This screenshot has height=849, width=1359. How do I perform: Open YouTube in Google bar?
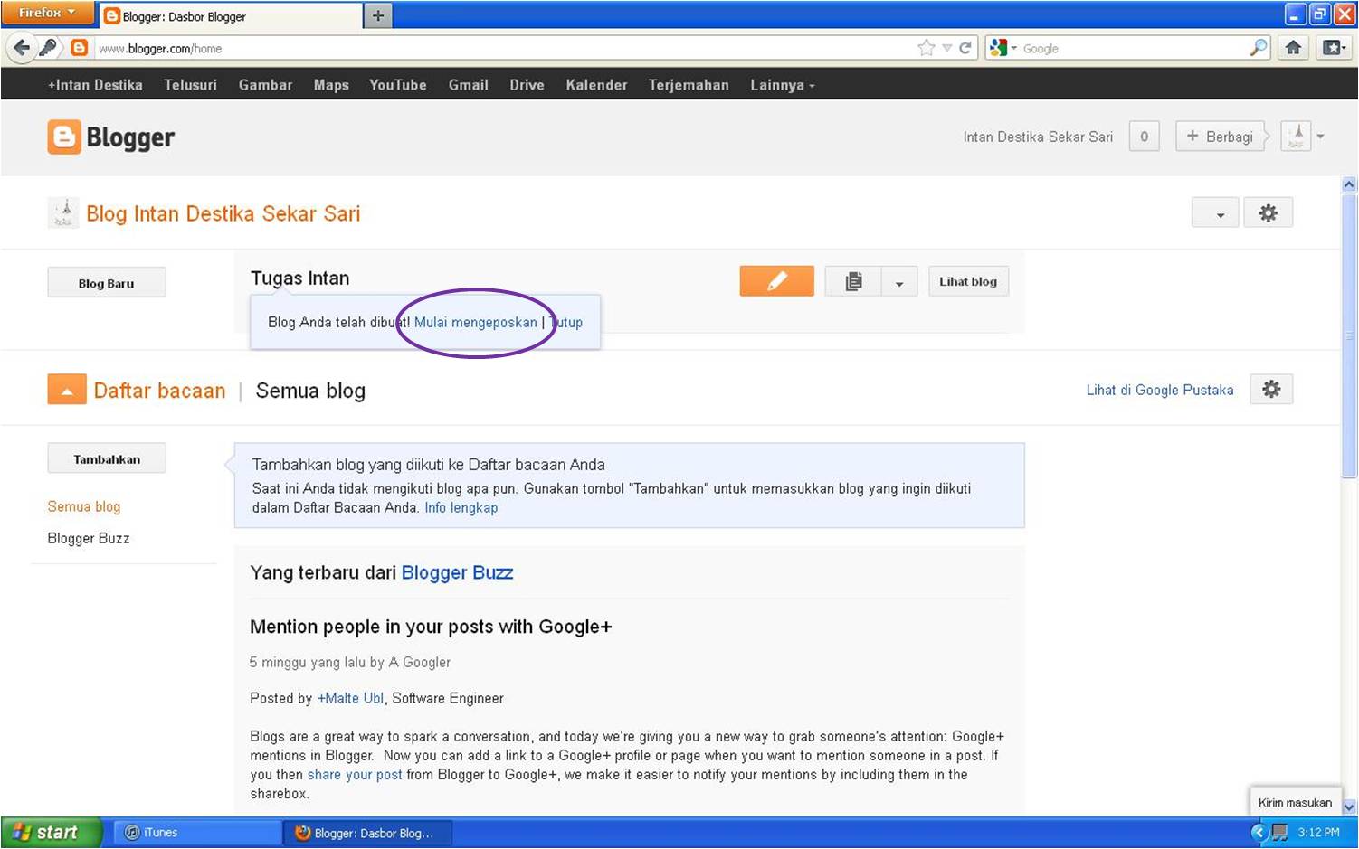(397, 85)
